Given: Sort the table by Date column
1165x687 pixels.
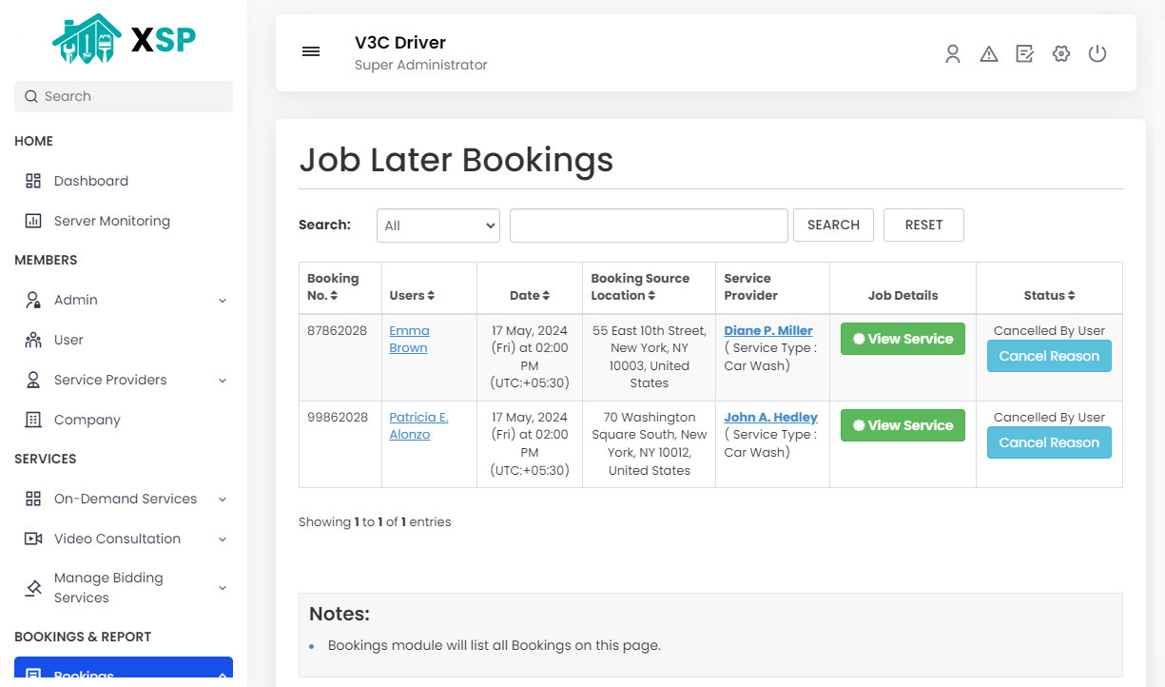Looking at the screenshot, I should (x=529, y=295).
